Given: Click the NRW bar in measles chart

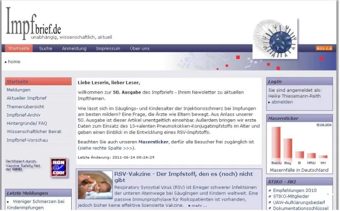Looking at the screenshot, I should coord(311,155).
